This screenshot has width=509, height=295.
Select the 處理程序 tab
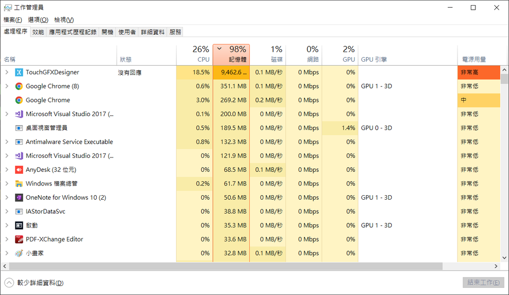point(15,32)
